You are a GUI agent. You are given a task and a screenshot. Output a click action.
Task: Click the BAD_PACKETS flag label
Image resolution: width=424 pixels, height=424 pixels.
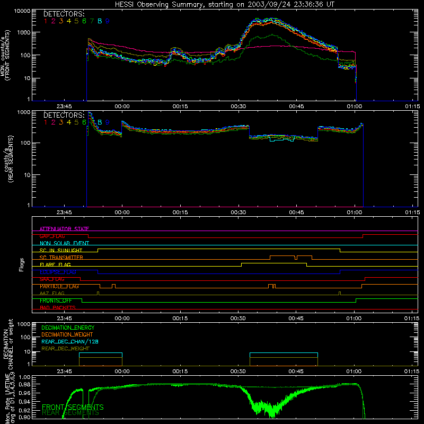[x=58, y=307]
